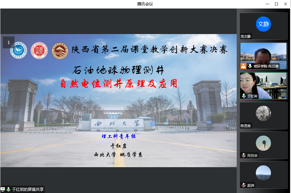
Task: Click the orange host icon beside 地环学院-陈应涛
Action: (243, 66)
